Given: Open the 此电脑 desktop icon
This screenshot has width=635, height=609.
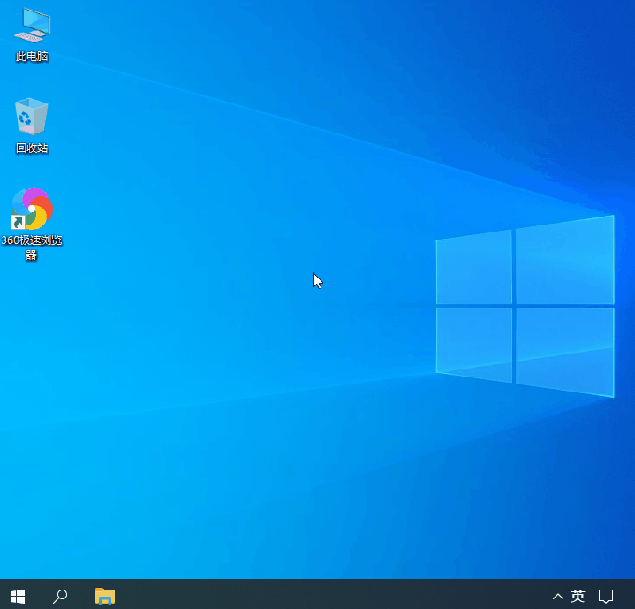Looking at the screenshot, I should tap(32, 26).
